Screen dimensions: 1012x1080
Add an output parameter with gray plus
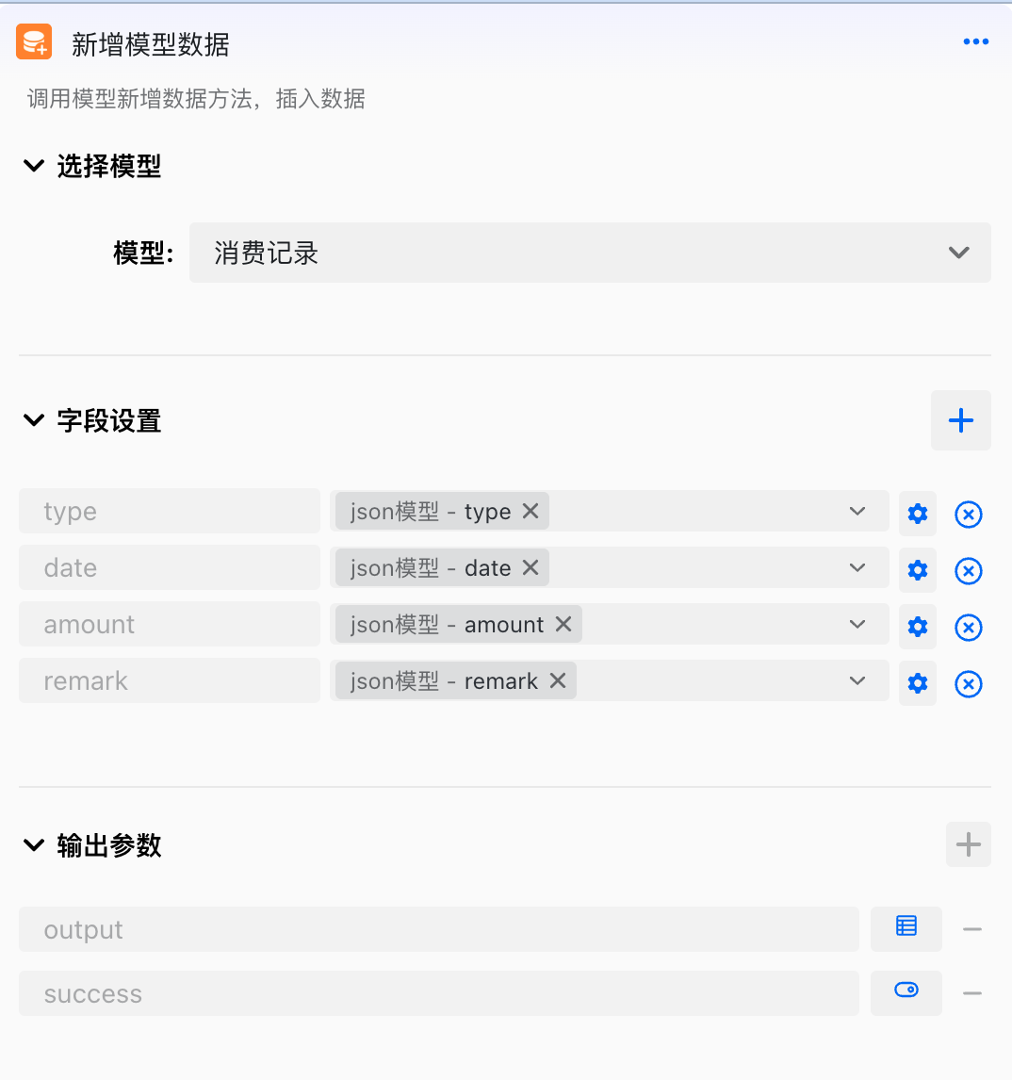(x=968, y=844)
